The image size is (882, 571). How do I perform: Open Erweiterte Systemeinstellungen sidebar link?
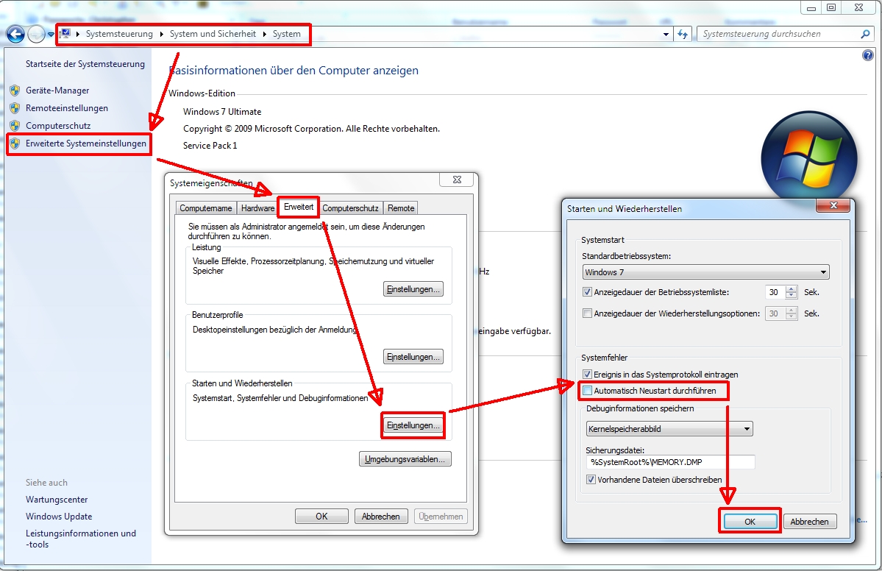[86, 143]
